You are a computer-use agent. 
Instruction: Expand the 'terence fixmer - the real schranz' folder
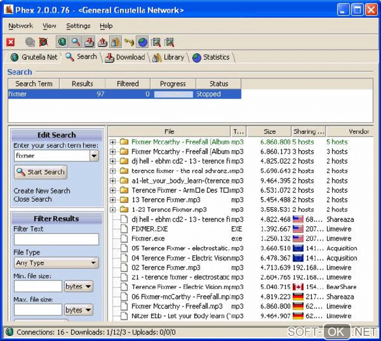point(113,171)
